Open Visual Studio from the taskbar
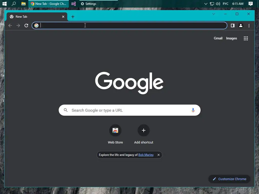The width and height of the screenshot is (259, 194). click(74, 4)
